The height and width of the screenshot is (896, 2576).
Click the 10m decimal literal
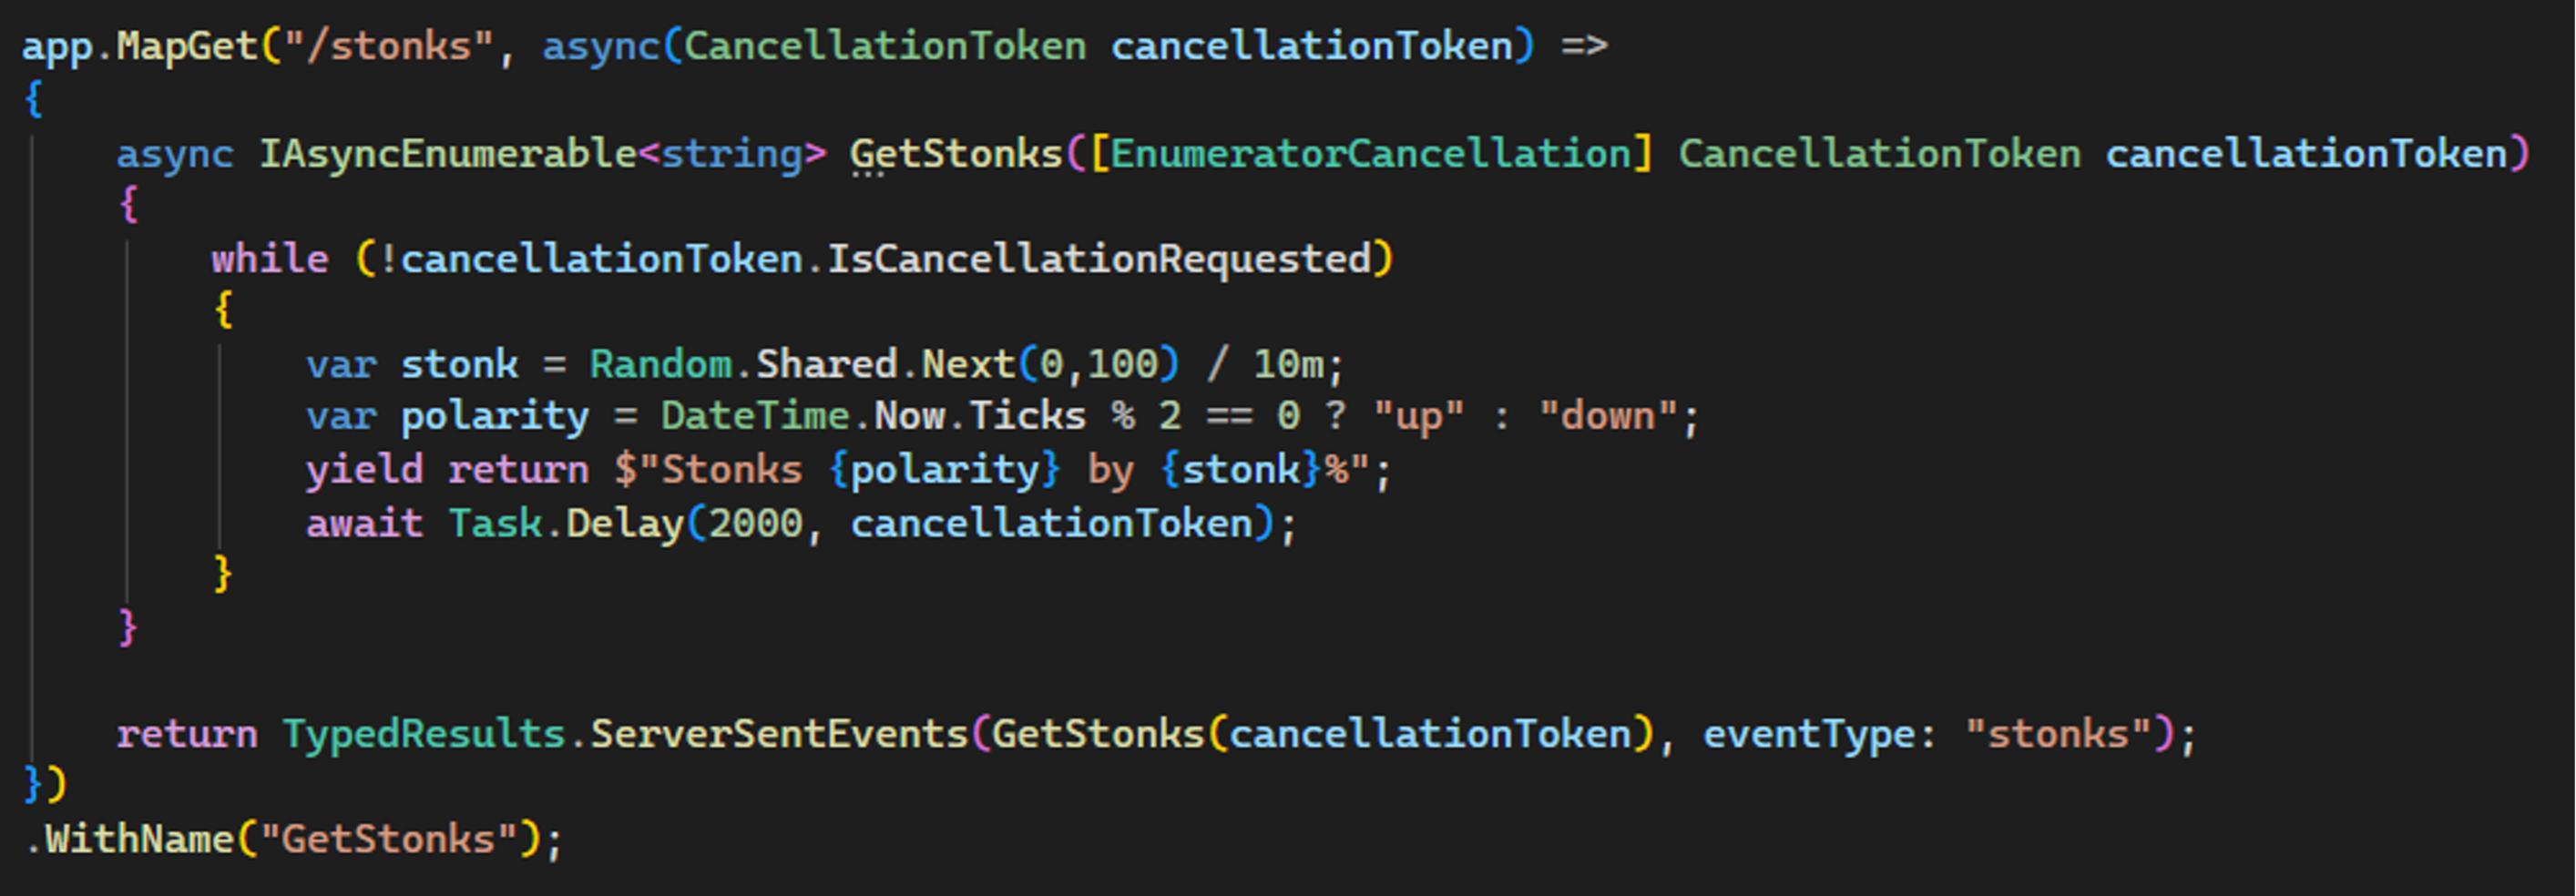pos(1289,365)
